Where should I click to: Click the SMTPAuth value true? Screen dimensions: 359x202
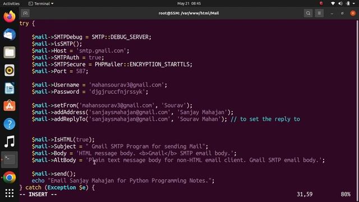pos(95,57)
